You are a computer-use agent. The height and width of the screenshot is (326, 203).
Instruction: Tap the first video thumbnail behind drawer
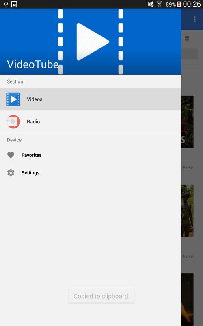coord(188,122)
